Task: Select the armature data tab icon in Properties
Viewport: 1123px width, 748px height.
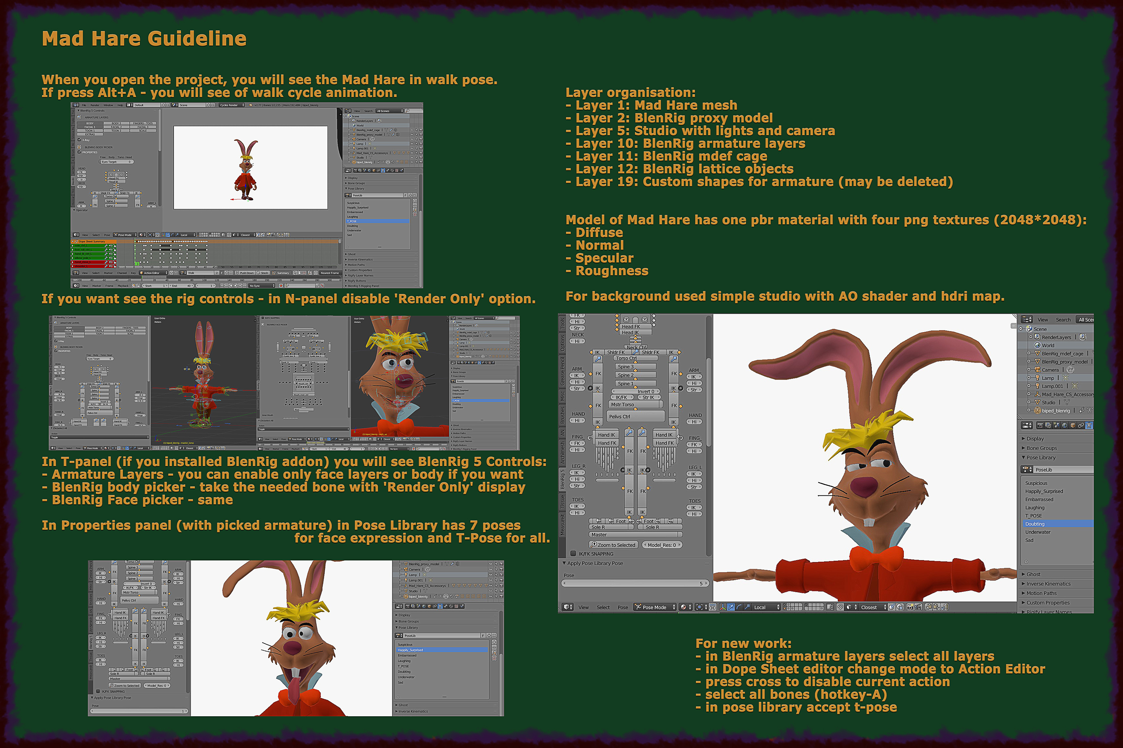Action: click(x=1089, y=425)
